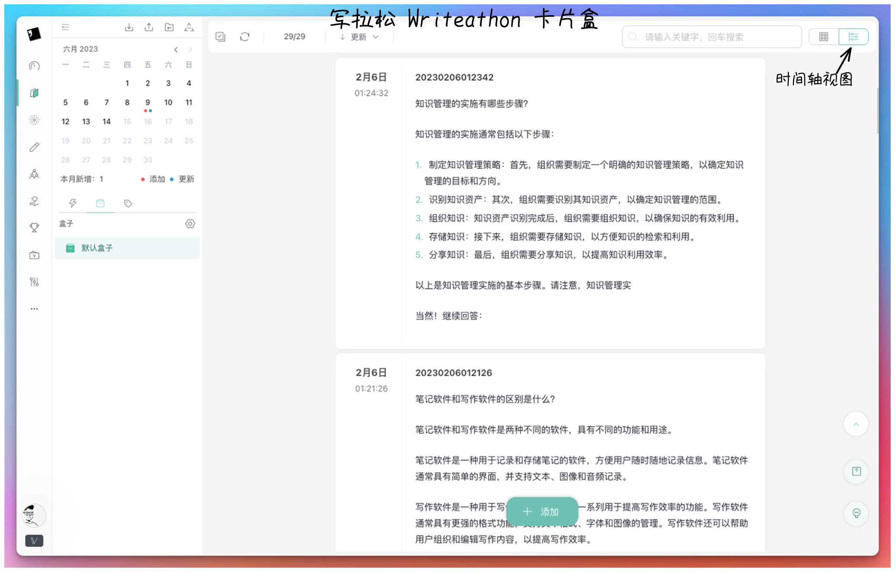Click the refresh cards icon

(245, 37)
